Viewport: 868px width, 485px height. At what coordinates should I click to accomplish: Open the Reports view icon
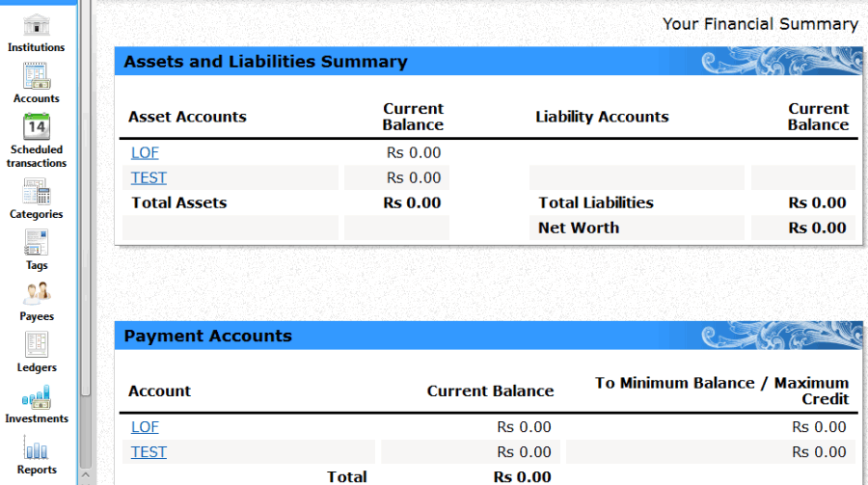coord(37,447)
